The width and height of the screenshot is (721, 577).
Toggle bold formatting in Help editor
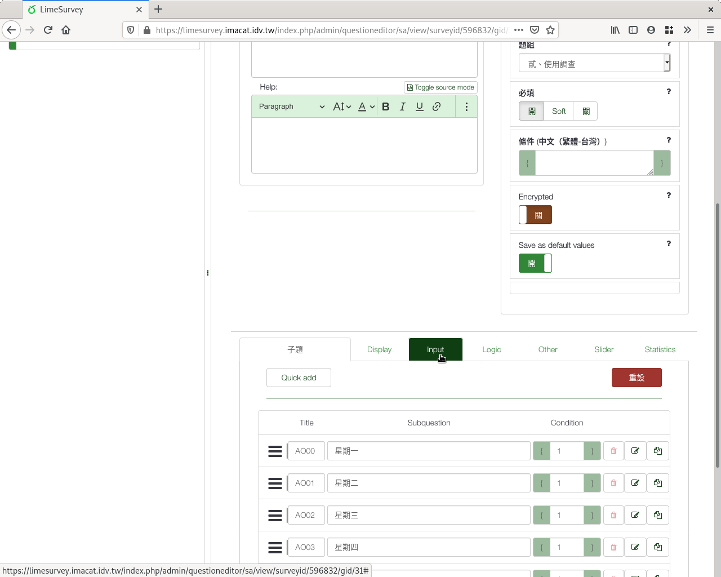coord(386,106)
